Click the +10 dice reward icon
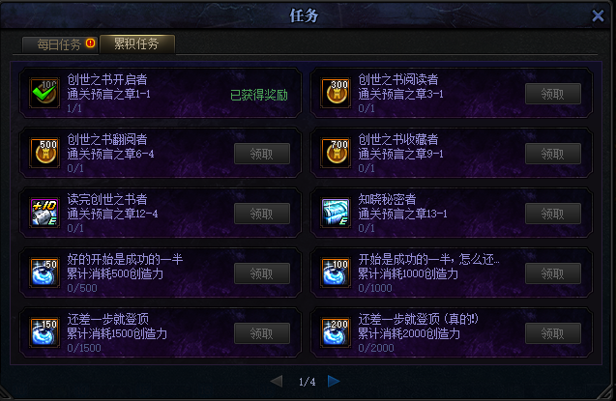Image resolution: width=616 pixels, height=401 pixels. tap(44, 213)
